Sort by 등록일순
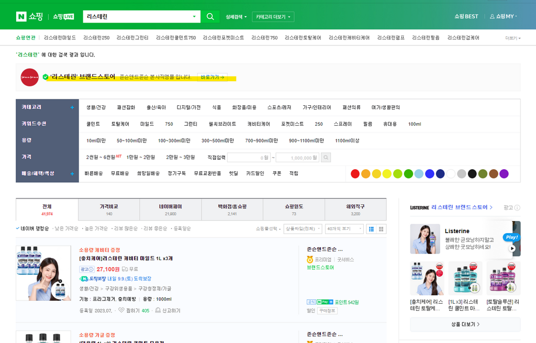The height and width of the screenshot is (343, 536). [182, 228]
